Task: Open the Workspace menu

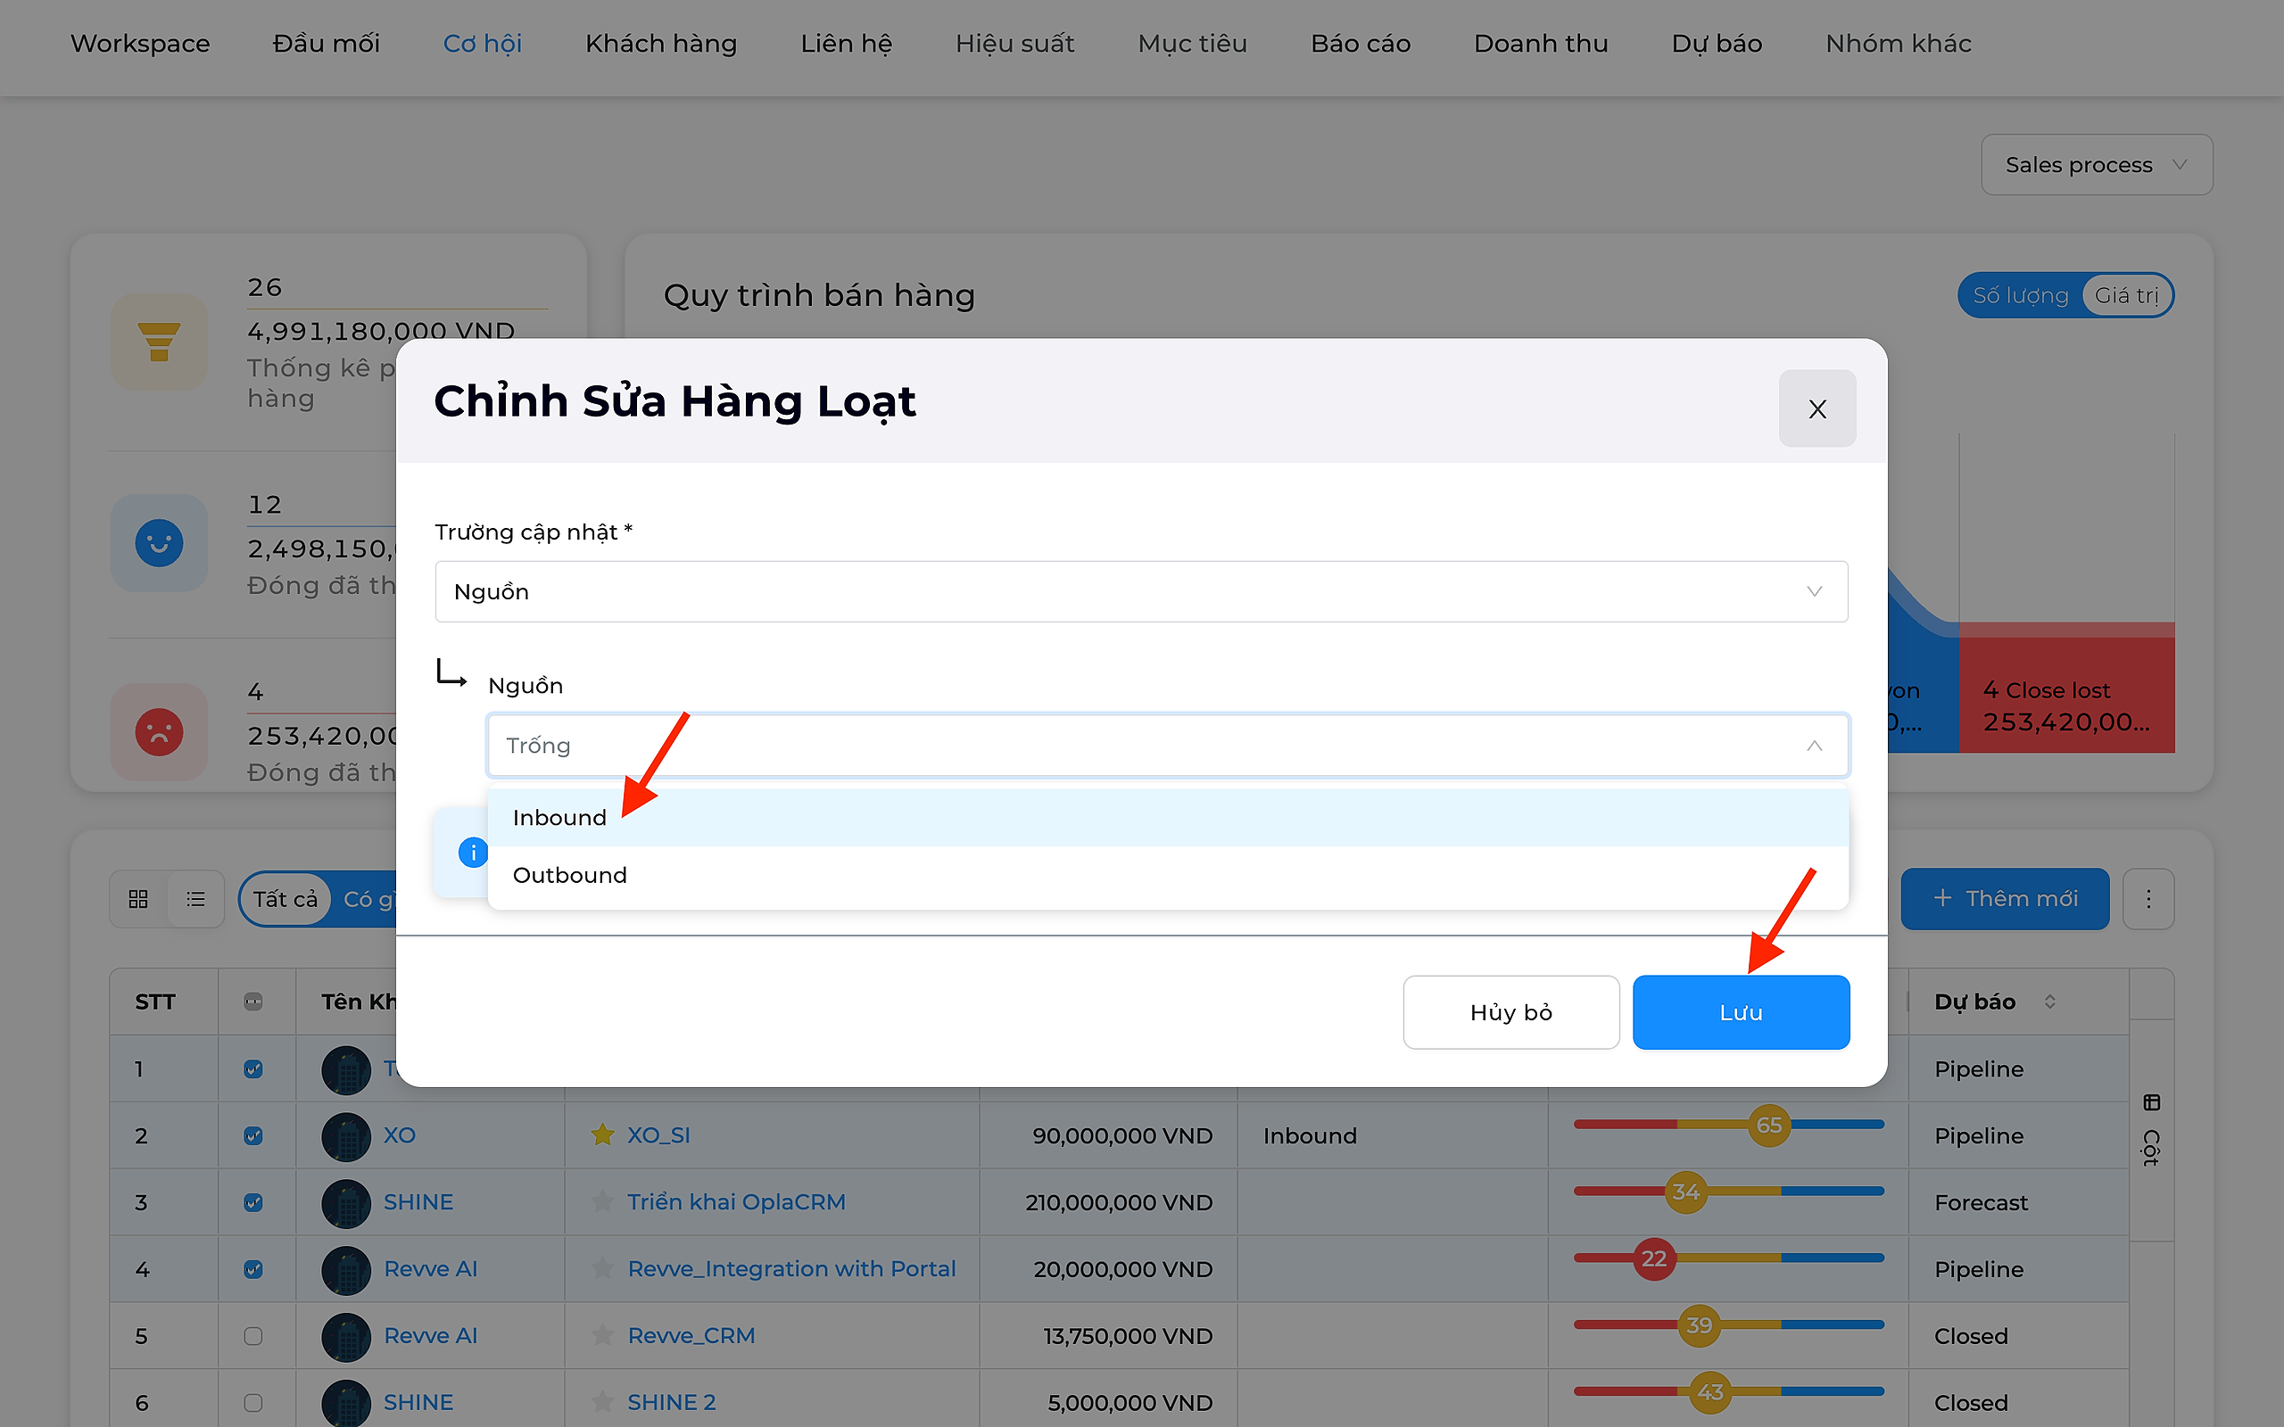Action: 141,44
